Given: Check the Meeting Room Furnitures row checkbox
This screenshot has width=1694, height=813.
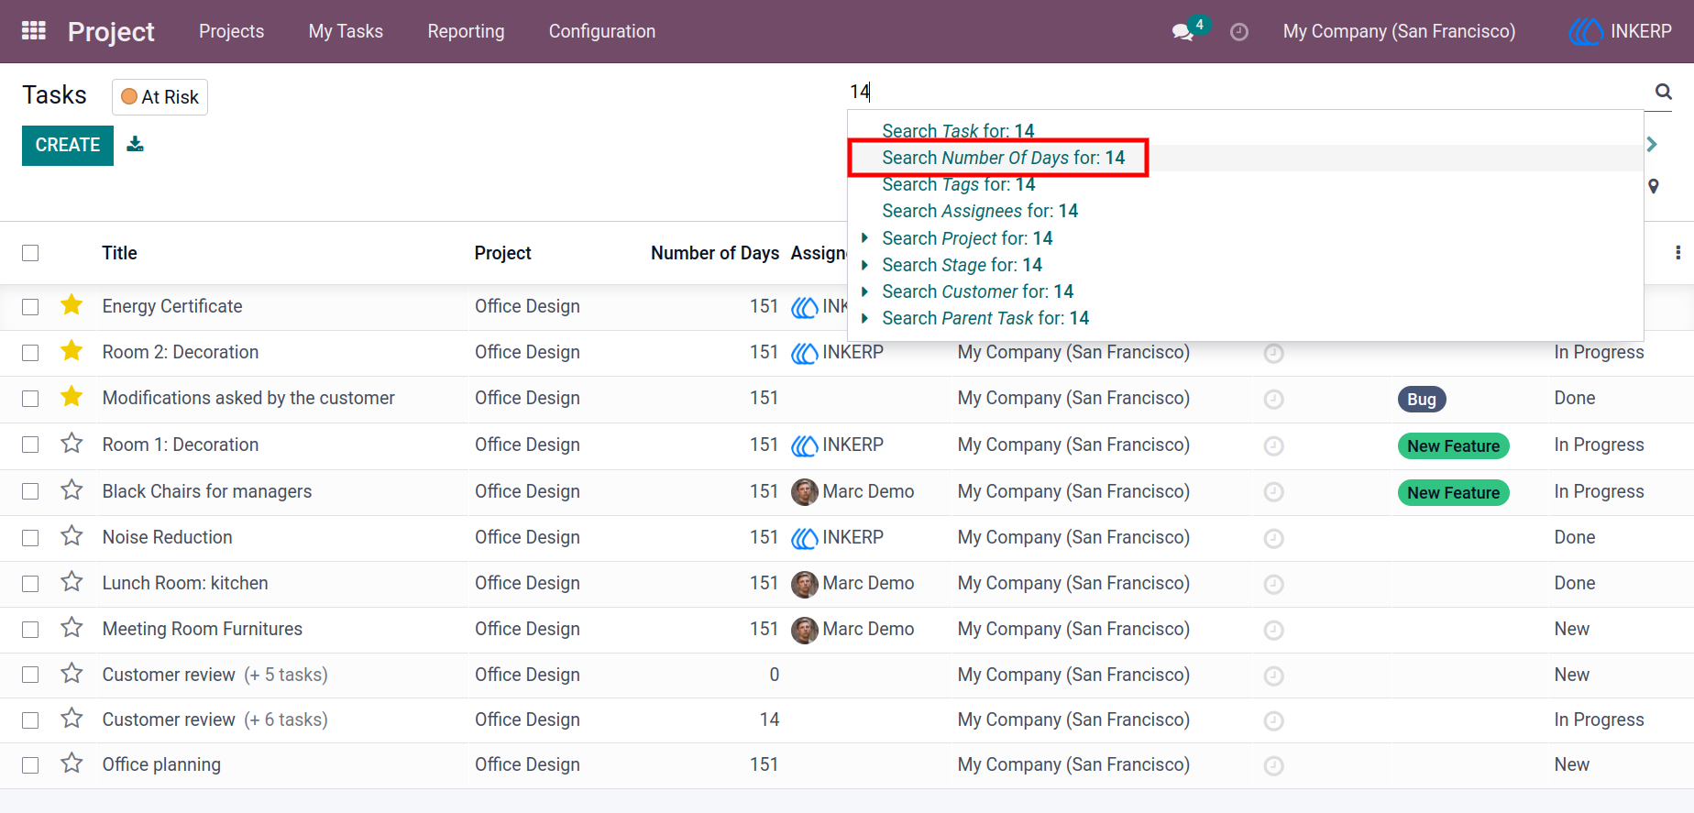Looking at the screenshot, I should pos(30,630).
